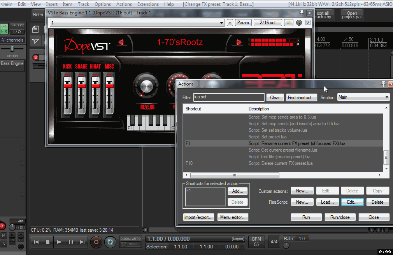393x255 pixels.
Task: Add a shortcut for selected action
Action: 238,191
